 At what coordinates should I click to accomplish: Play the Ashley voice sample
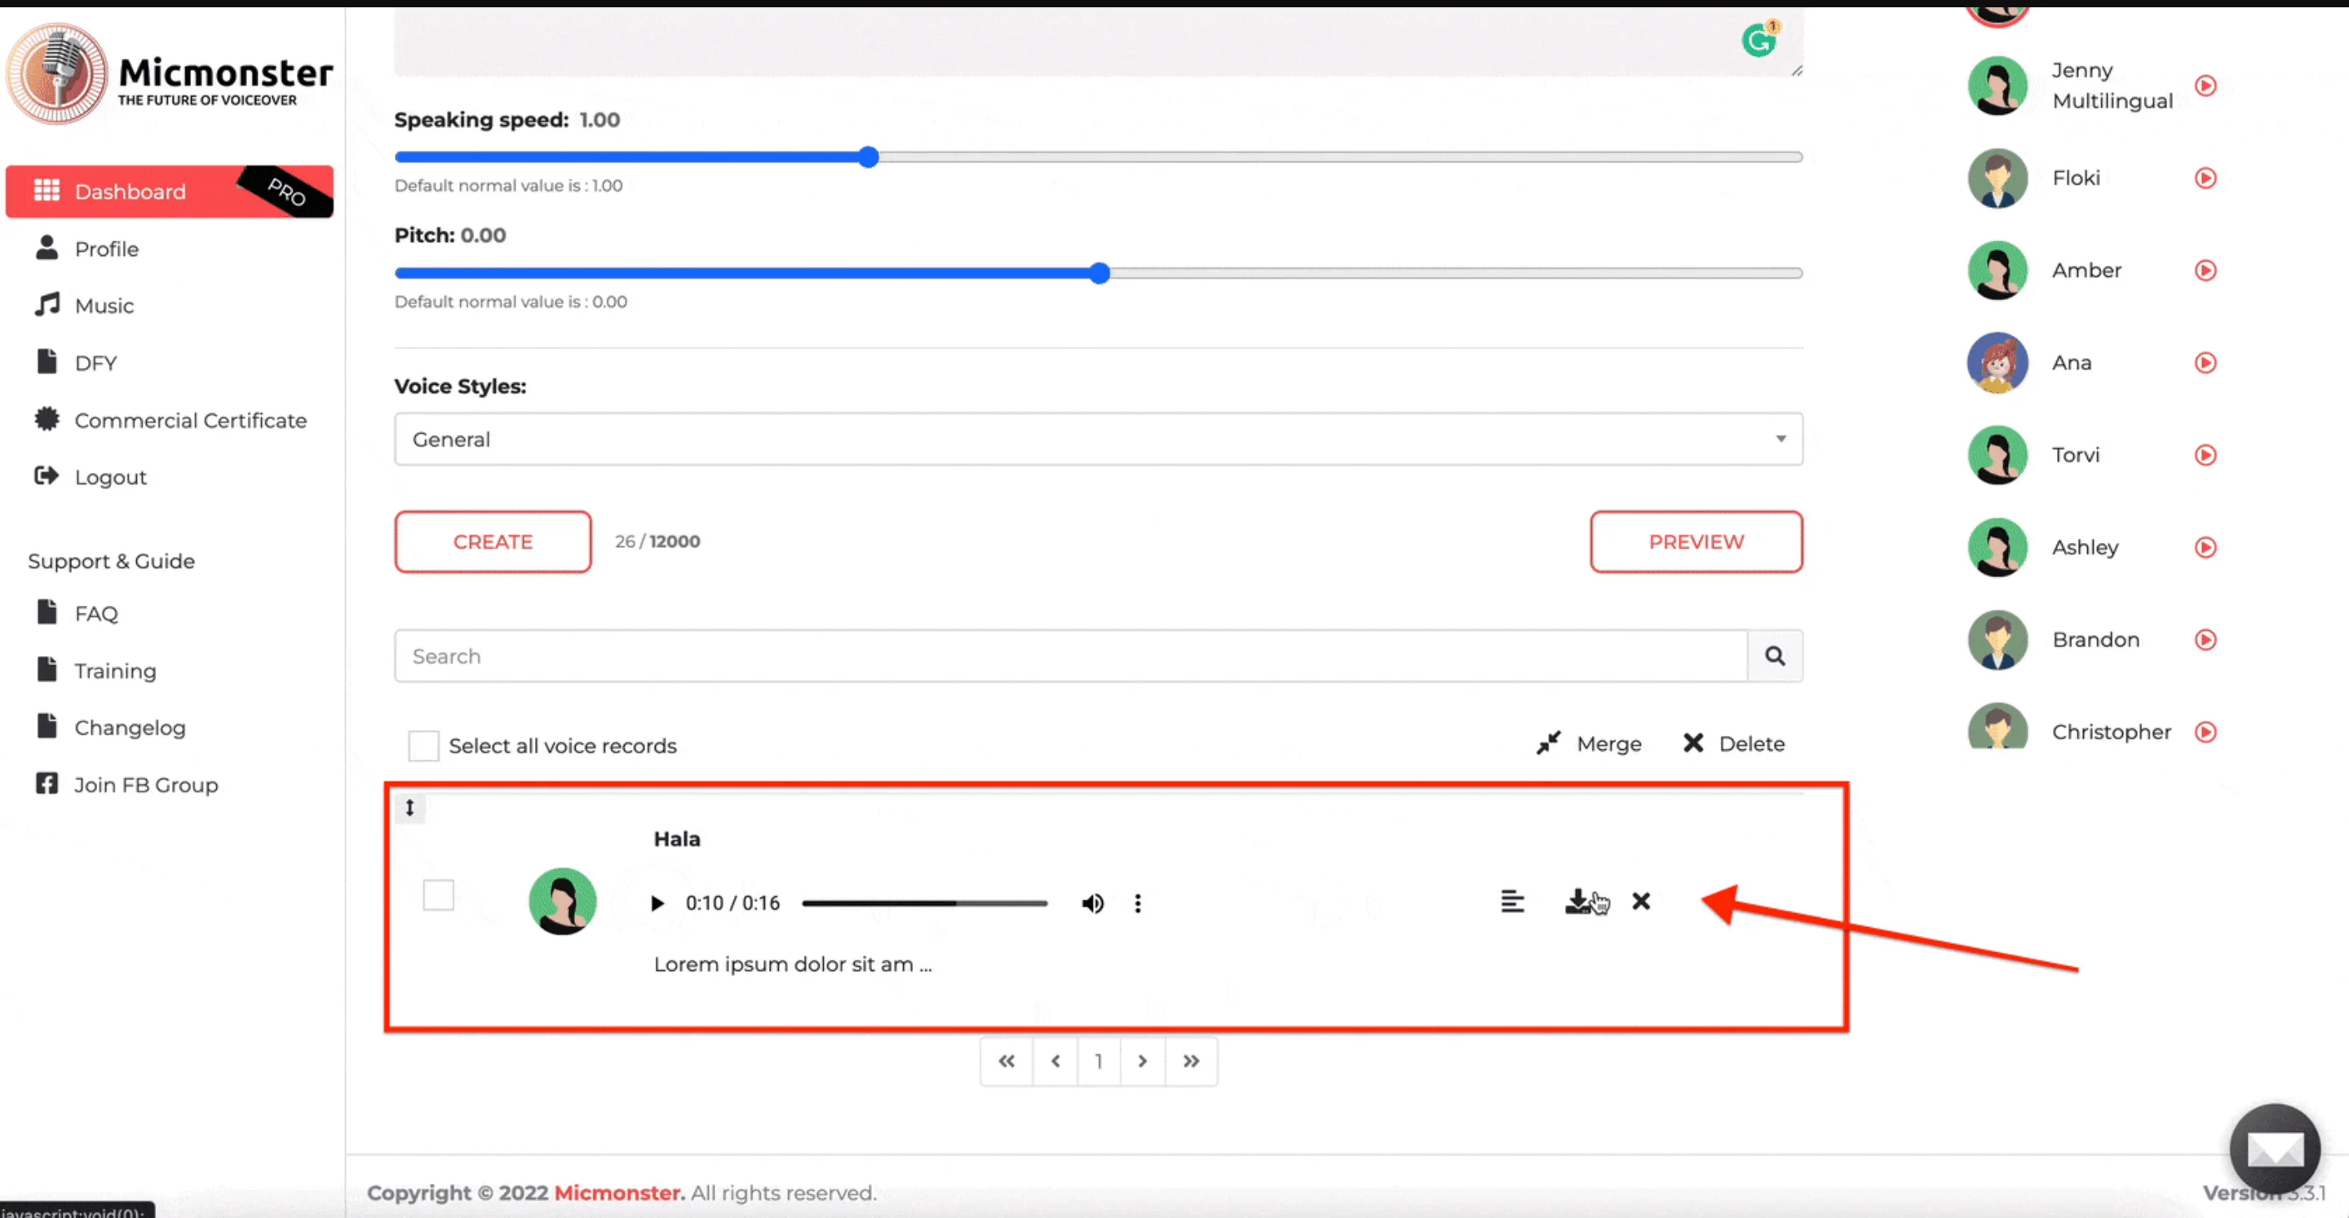2205,547
